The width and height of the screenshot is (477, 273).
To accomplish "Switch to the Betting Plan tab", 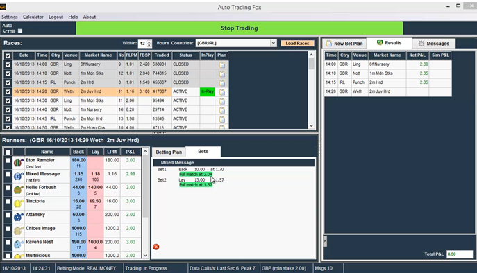I will 169,152.
